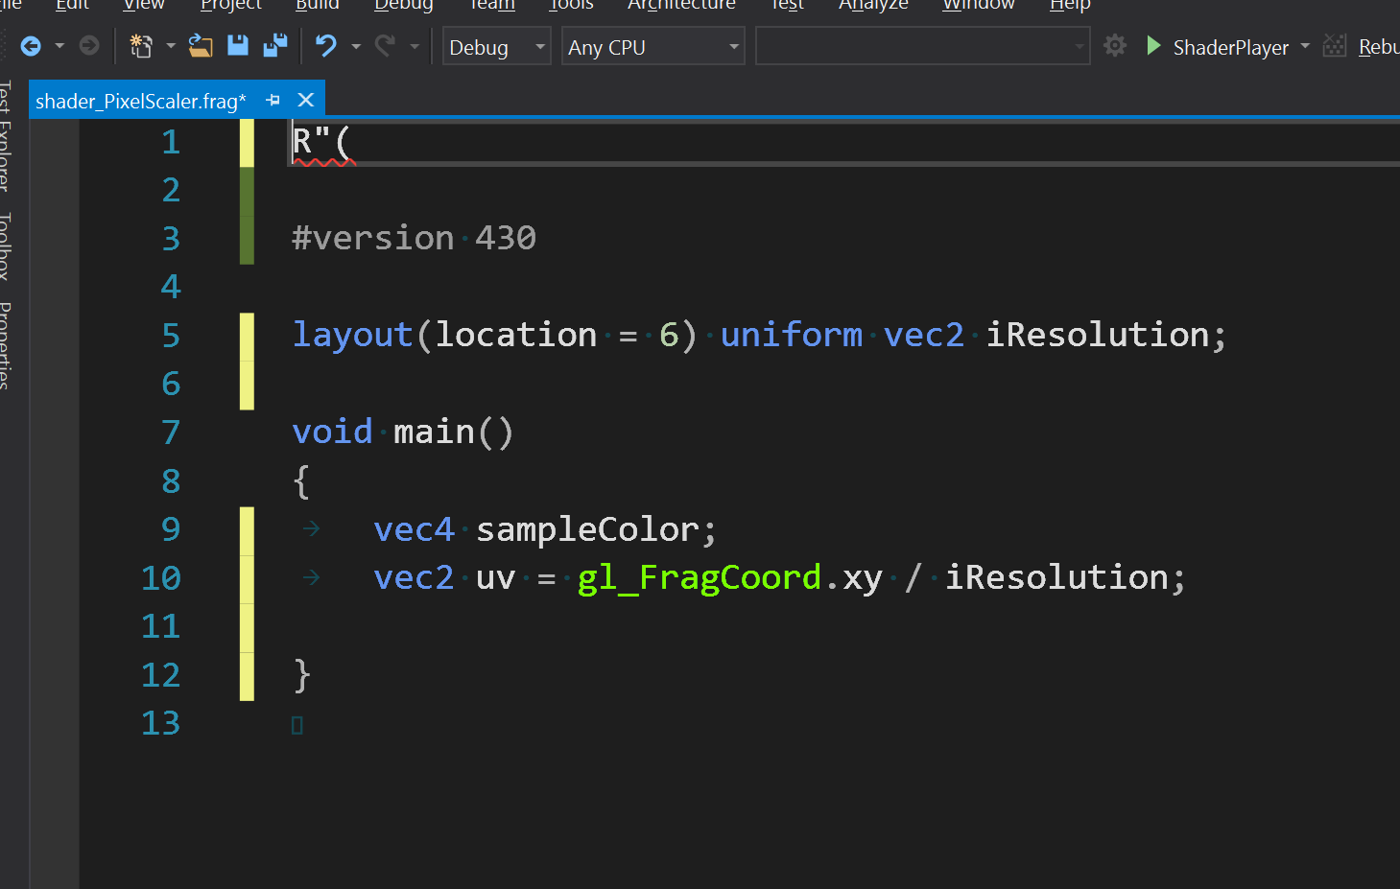Undo the last edit
Screen dimensions: 1400x889
[x=324, y=45]
